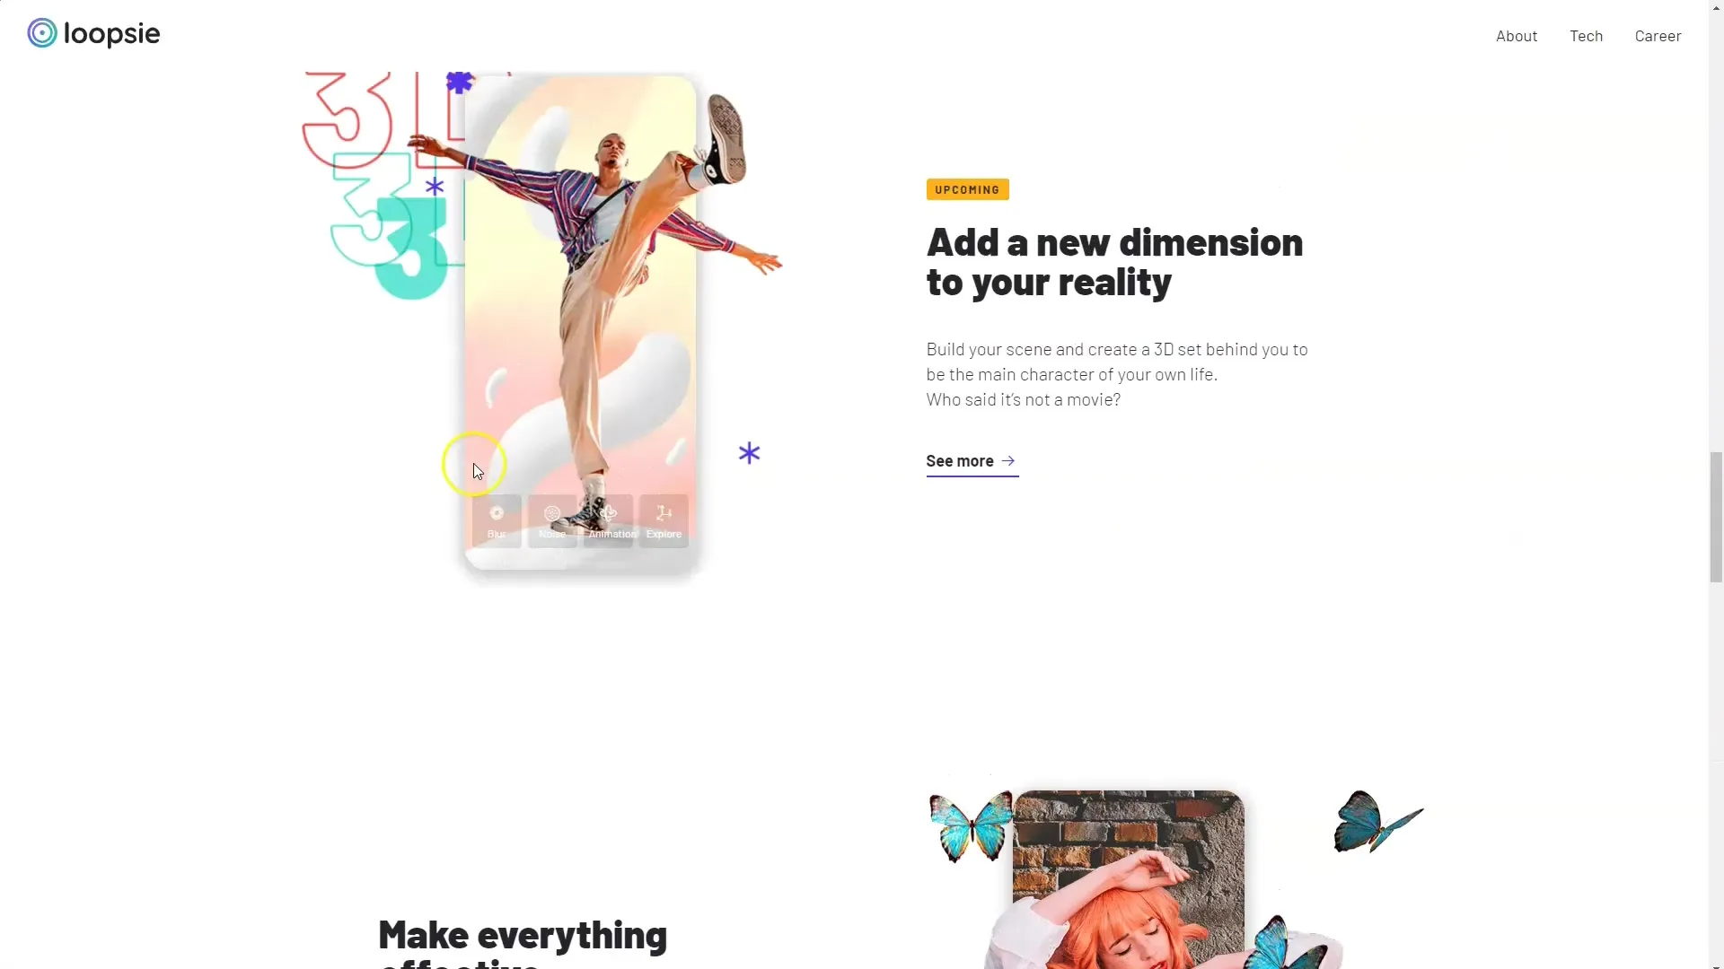The image size is (1724, 969).
Task: Expand the See more section
Action: coord(971,460)
